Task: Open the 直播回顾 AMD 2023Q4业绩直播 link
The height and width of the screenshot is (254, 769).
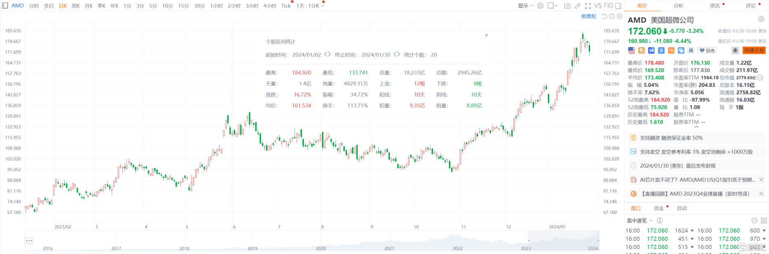Action: point(695,194)
